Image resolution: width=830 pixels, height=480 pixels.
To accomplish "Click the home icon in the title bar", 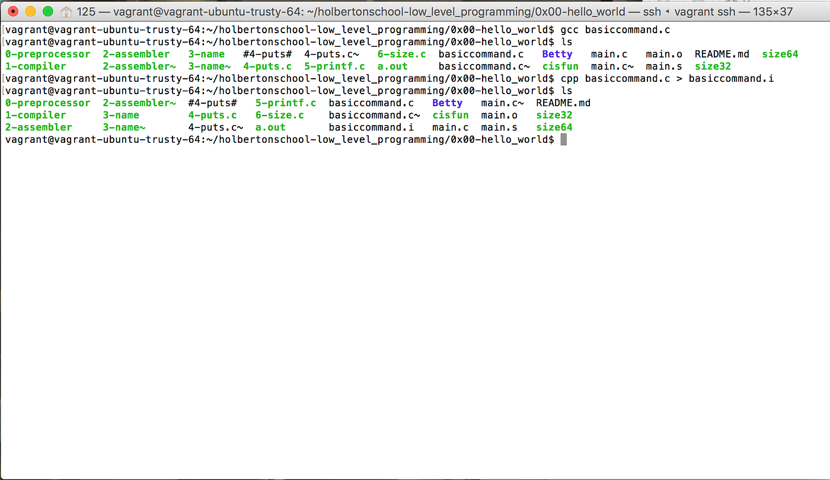I will [65, 11].
